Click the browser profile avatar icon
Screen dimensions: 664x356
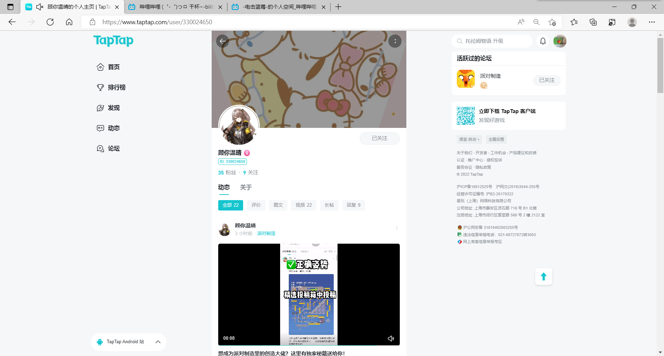point(632,22)
